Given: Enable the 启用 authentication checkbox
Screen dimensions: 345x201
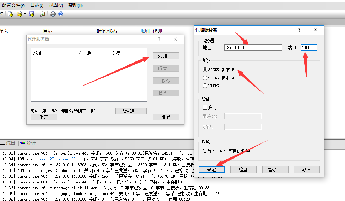Looking at the screenshot, I should pyautogui.click(x=205, y=108).
